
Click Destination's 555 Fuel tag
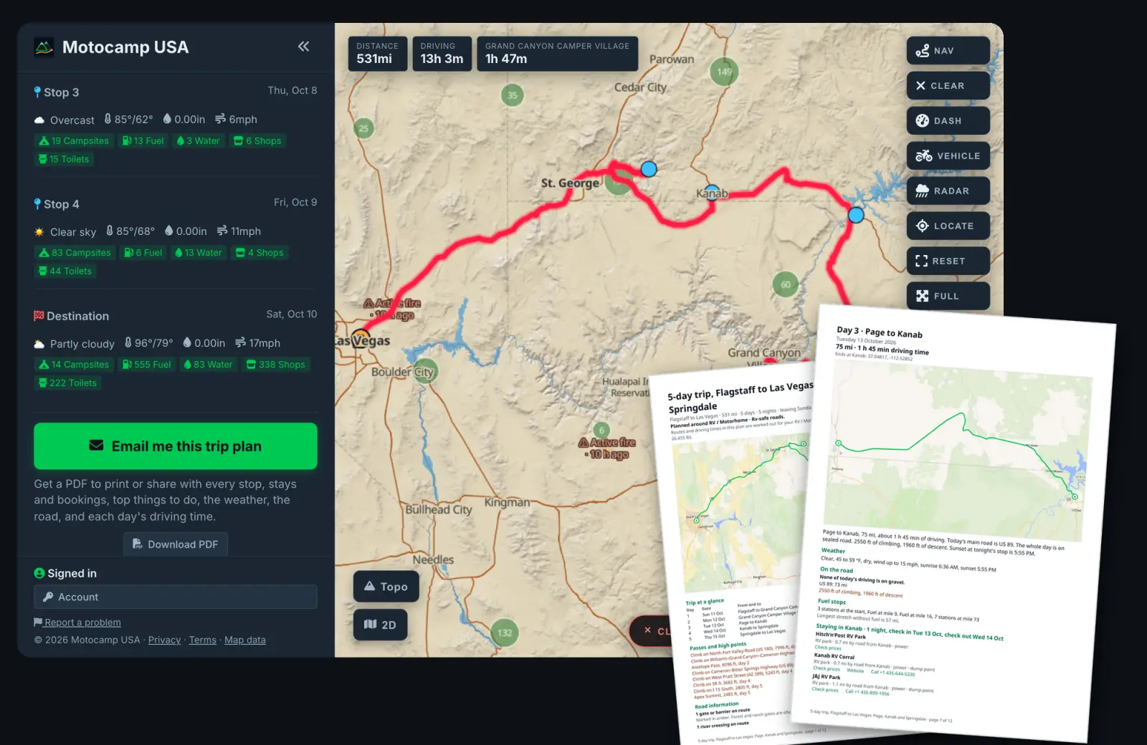pyautogui.click(x=147, y=365)
